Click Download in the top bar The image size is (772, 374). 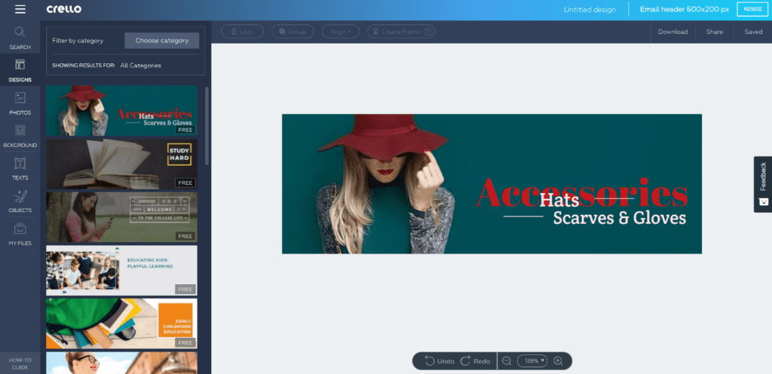pyautogui.click(x=672, y=32)
